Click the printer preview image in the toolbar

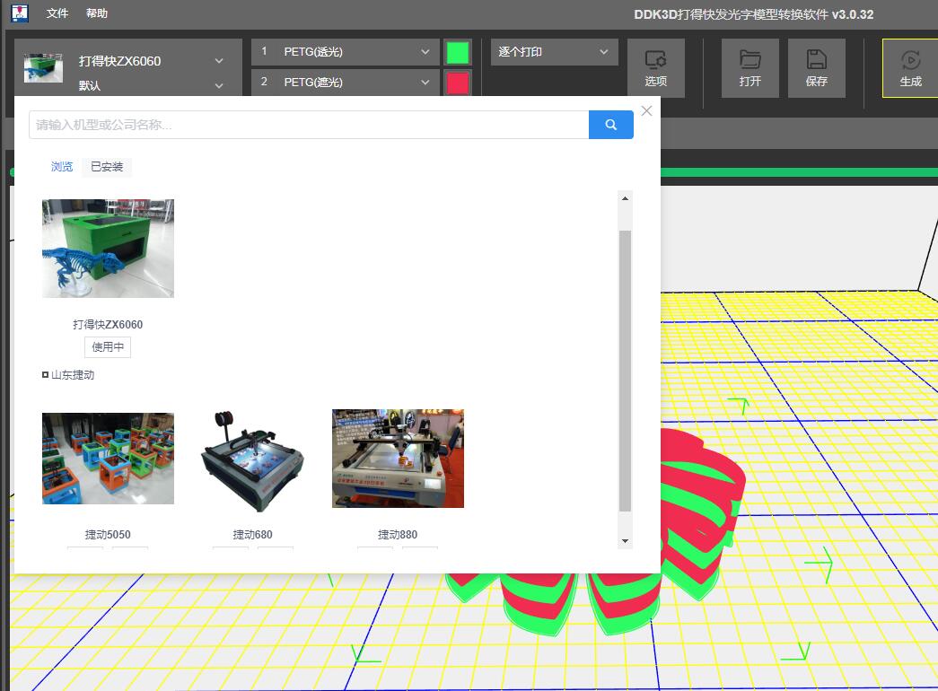point(43,67)
